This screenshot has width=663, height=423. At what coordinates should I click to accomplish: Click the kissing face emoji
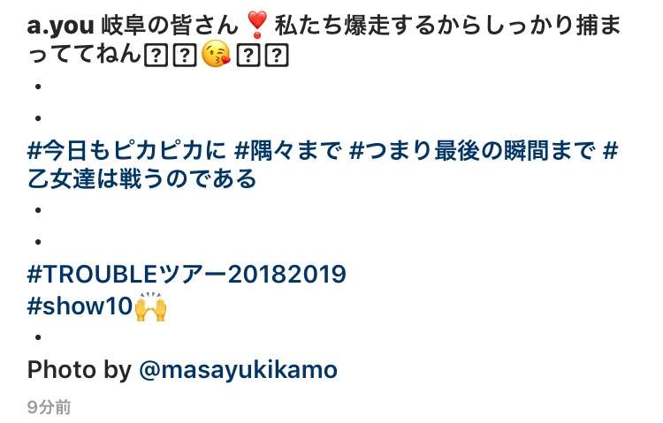tap(216, 55)
